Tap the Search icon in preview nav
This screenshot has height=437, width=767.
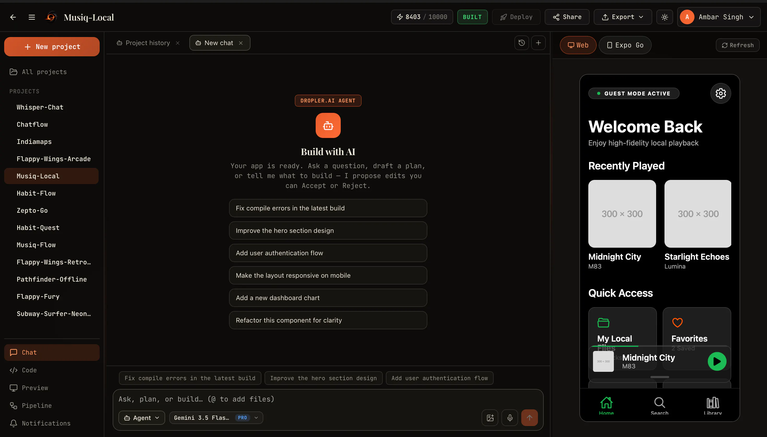point(660,406)
